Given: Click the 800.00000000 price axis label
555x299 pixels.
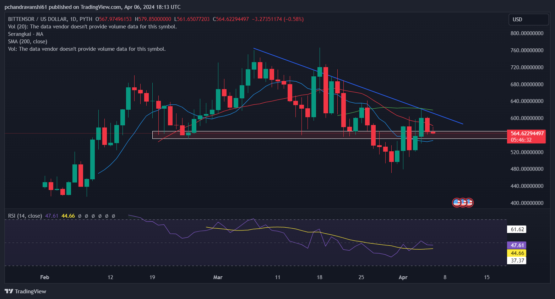Looking at the screenshot, I should pos(527,33).
